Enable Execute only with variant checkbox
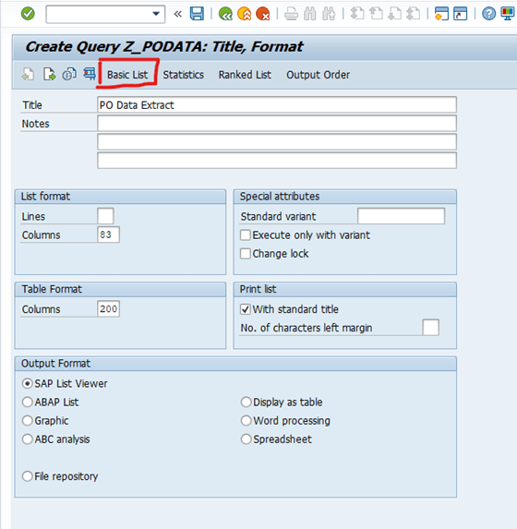 click(x=246, y=234)
